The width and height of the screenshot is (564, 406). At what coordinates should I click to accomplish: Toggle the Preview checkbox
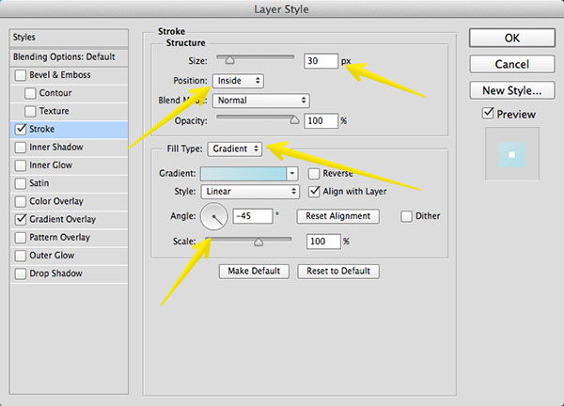pyautogui.click(x=486, y=115)
